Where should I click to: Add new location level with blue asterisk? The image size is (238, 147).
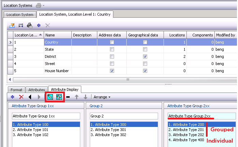point(39,26)
